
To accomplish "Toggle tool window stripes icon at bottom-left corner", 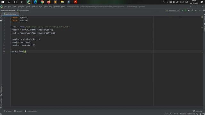I will click(x=1, y=114).
